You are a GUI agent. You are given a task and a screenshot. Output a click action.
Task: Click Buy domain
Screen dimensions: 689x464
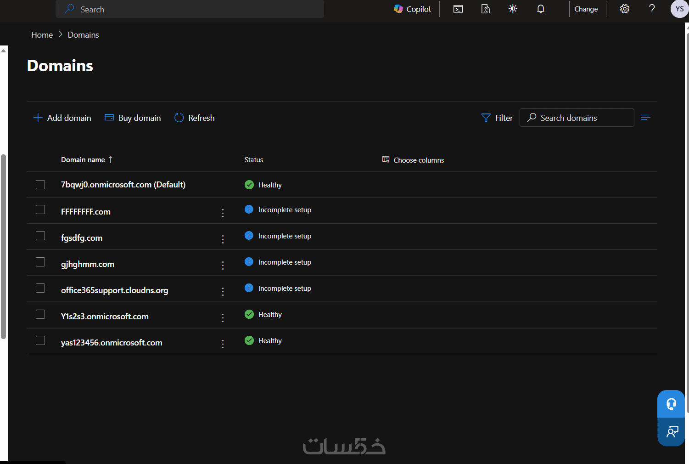pos(133,118)
